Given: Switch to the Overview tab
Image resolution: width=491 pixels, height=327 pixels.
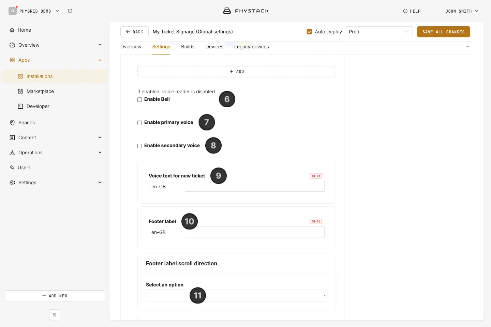Looking at the screenshot, I should [131, 47].
